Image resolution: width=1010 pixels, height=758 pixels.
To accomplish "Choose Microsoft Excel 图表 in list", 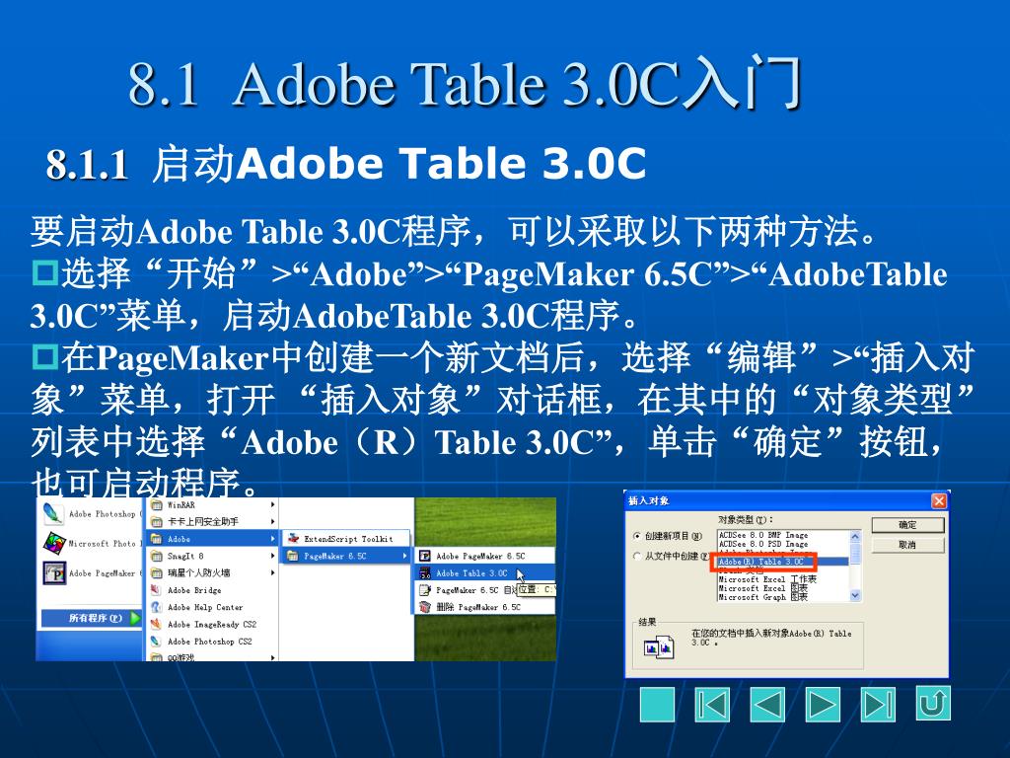I will click(x=763, y=588).
